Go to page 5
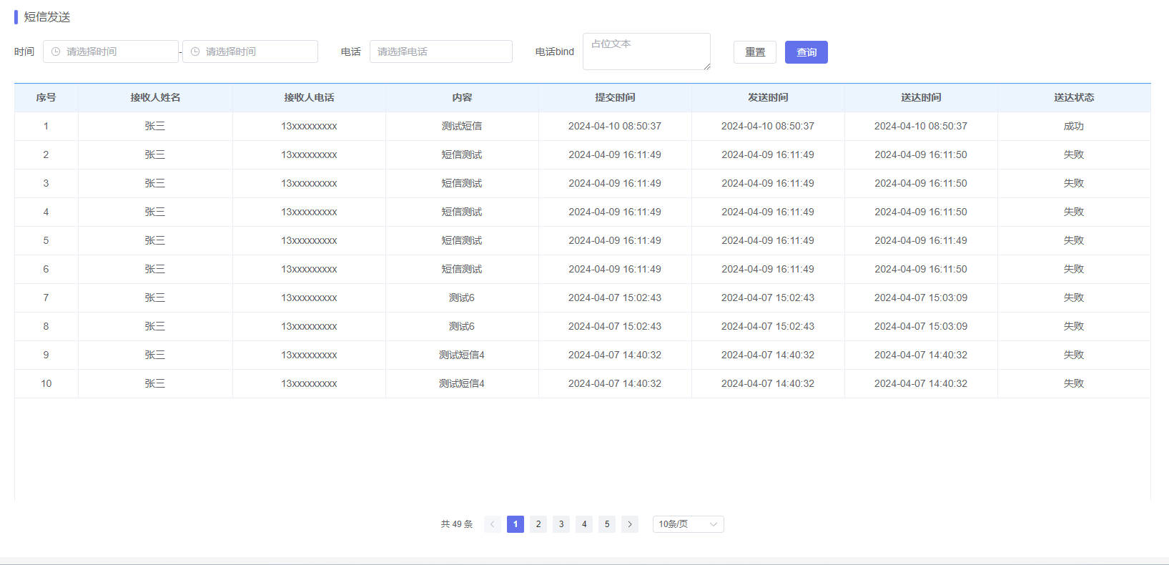This screenshot has width=1169, height=565. pyautogui.click(x=607, y=524)
